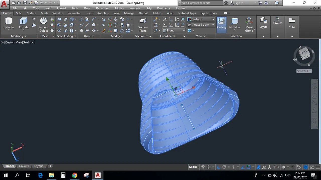Click the Solid Subtract icon
Image resolution: width=321 pixels, height=180 pixels.
[x=59, y=25]
